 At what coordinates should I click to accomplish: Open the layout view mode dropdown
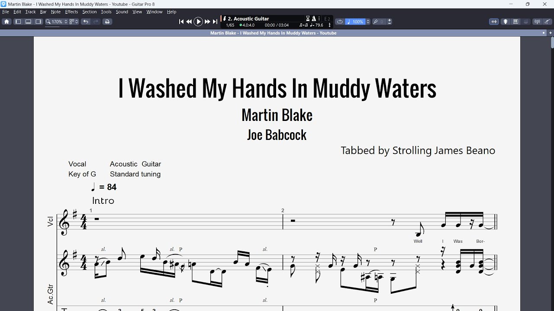(x=74, y=22)
